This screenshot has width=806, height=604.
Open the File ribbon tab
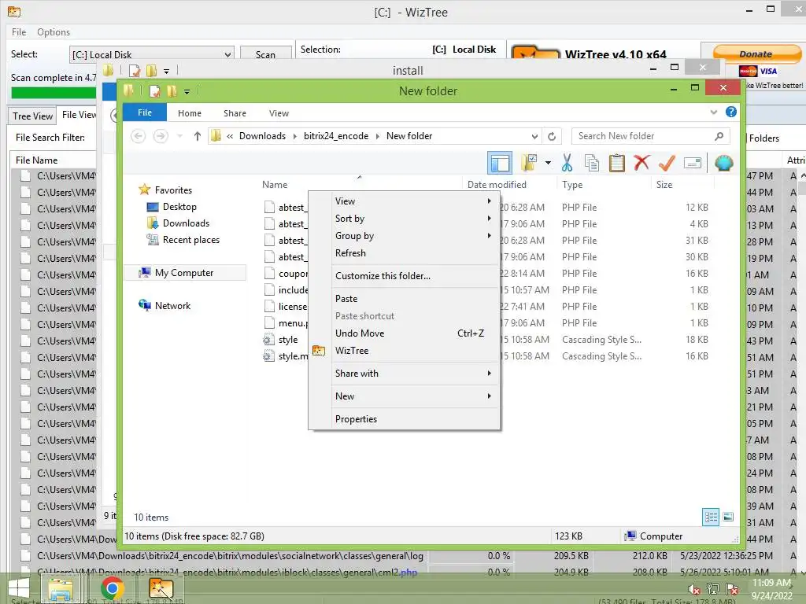pyautogui.click(x=145, y=112)
